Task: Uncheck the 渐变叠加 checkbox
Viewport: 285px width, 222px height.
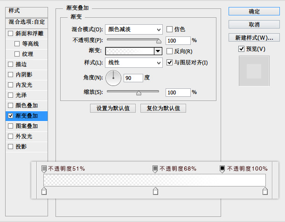Action: 11,115
